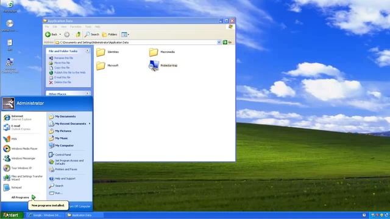390x219 pixels.
Task: Go back using the green Back arrow
Action: coord(51,35)
